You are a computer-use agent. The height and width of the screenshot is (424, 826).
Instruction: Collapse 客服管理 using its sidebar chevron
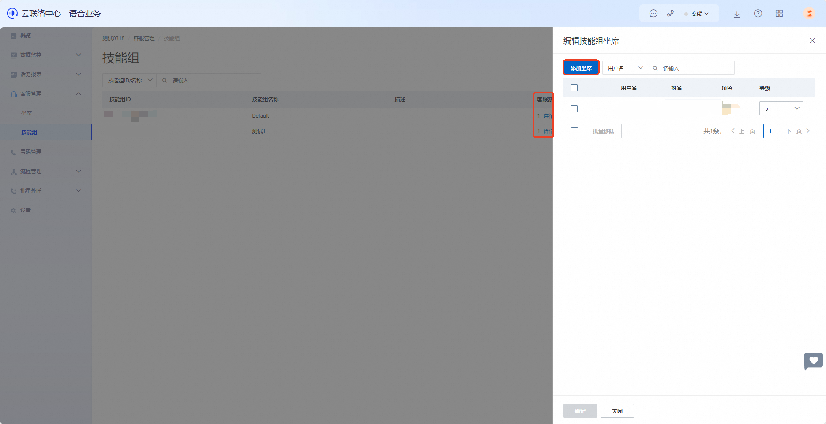(x=79, y=94)
